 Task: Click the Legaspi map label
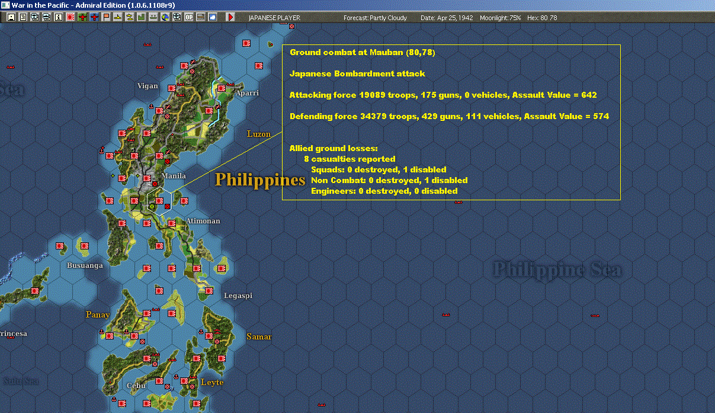[x=238, y=295]
